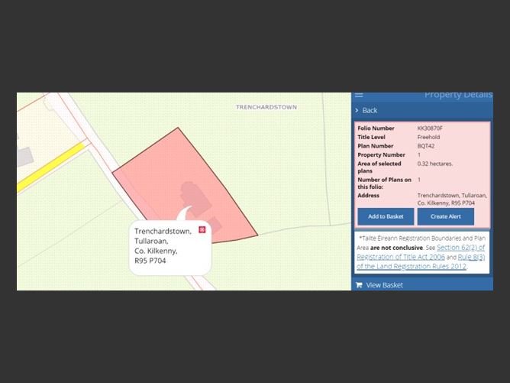510x383 pixels.
Task: Open the hamburger menu in panel header
Action: pyautogui.click(x=359, y=95)
